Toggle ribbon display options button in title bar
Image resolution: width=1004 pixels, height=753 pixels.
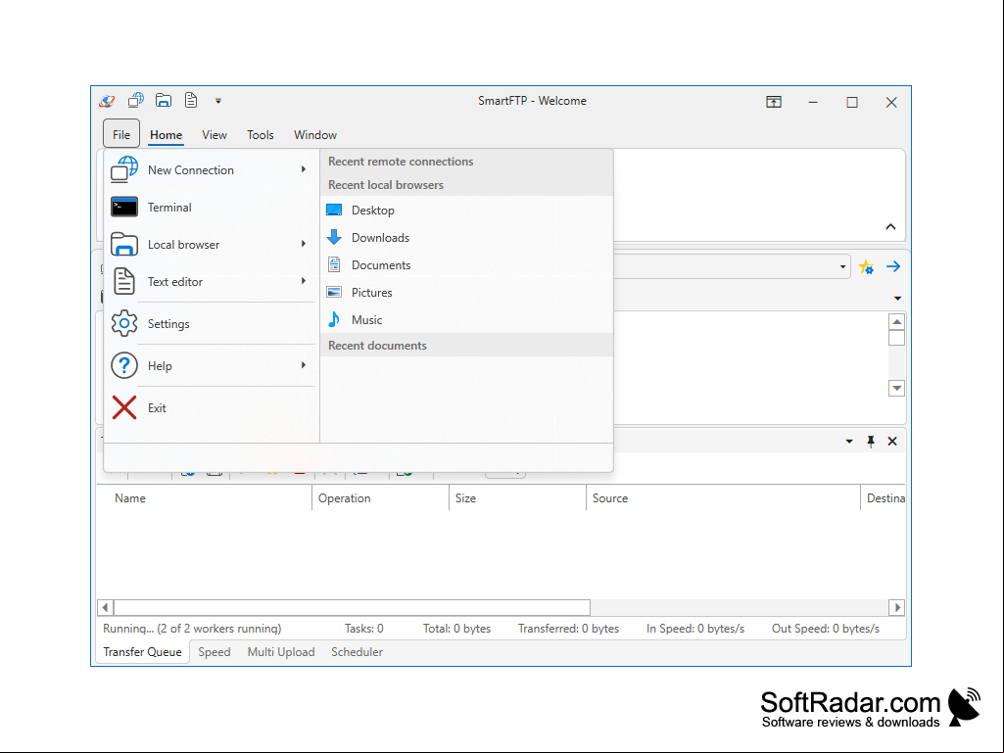774,102
